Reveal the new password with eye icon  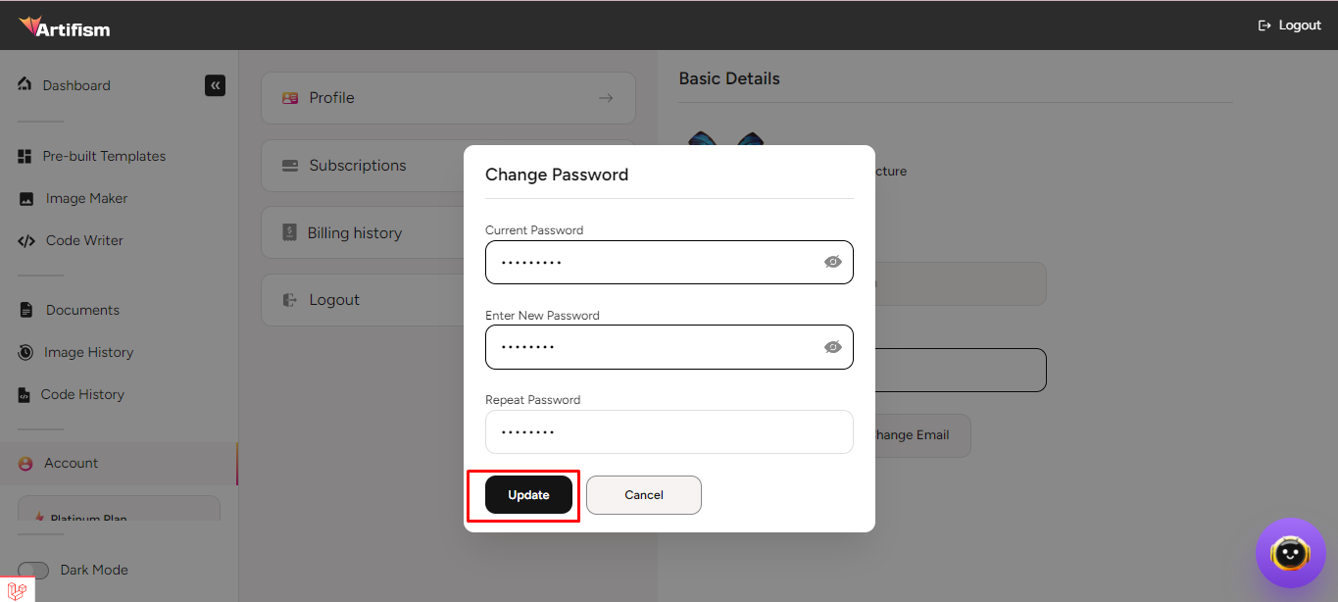(x=833, y=347)
